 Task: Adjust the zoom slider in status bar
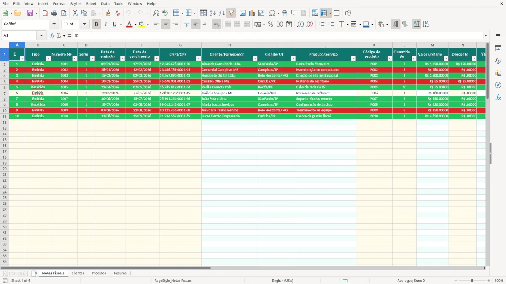(472, 281)
